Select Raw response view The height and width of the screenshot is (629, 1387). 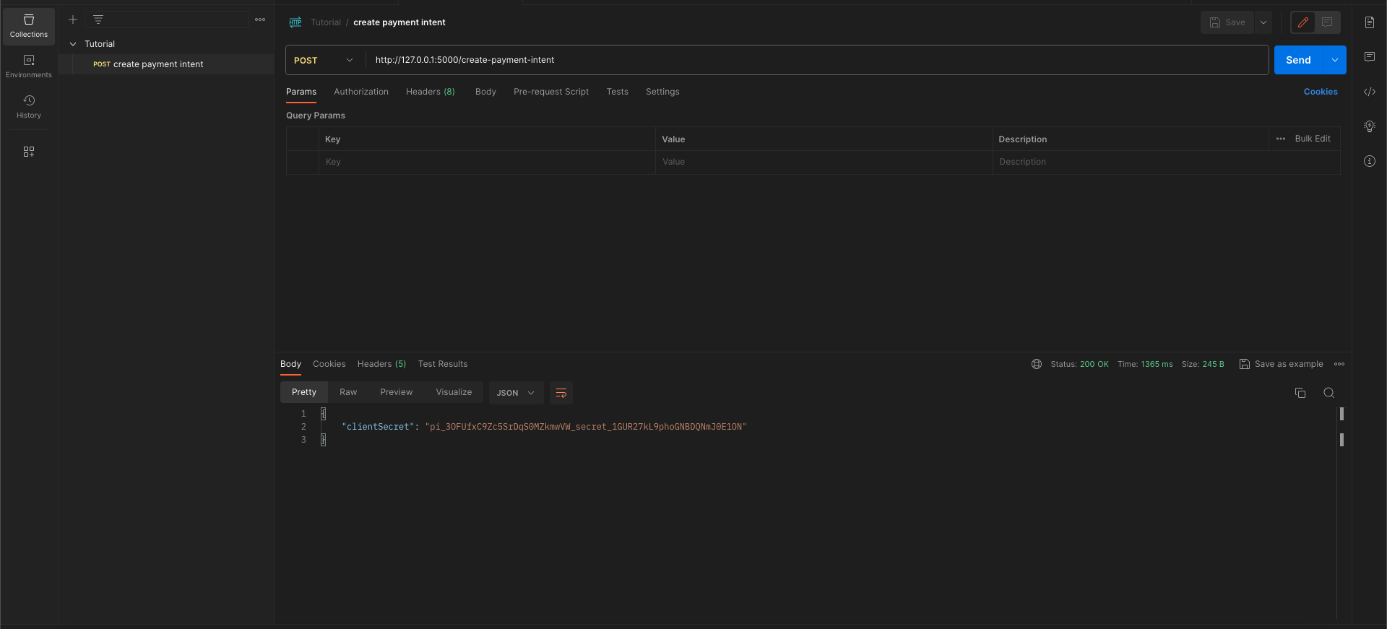348,392
